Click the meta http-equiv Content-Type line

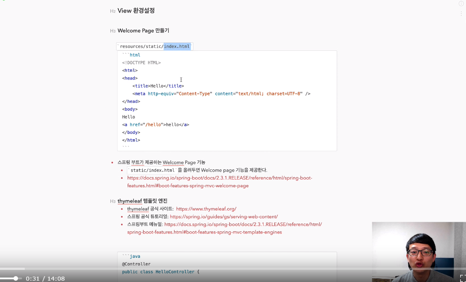[x=221, y=93]
